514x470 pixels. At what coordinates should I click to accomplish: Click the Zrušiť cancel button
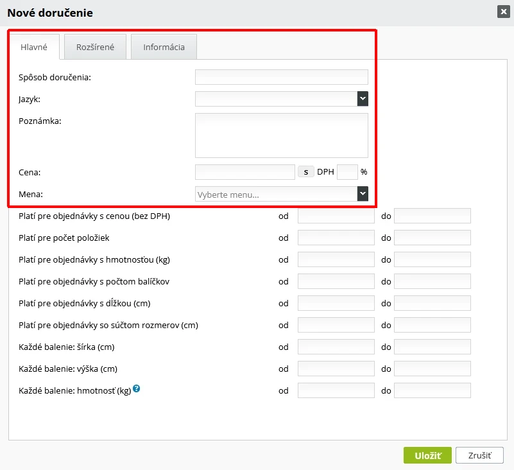point(479,455)
